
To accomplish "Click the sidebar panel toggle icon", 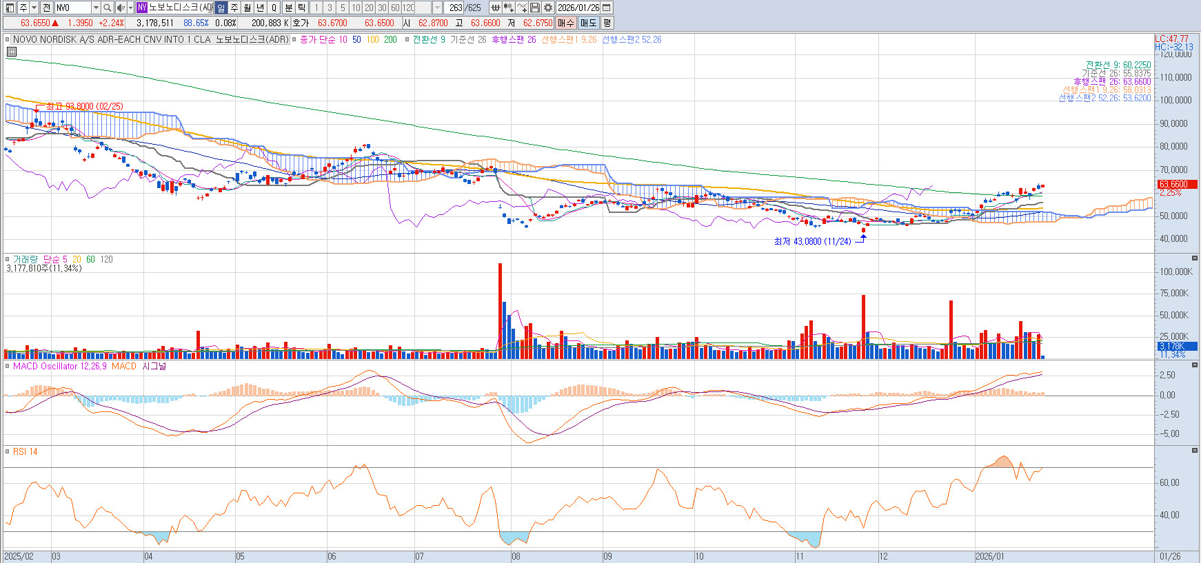I will coord(10,8).
